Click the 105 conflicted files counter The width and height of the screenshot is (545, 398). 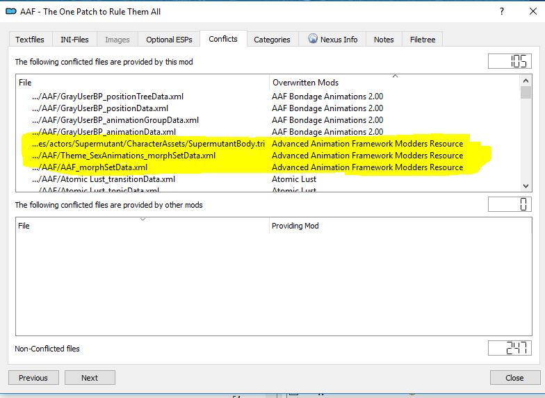point(510,61)
